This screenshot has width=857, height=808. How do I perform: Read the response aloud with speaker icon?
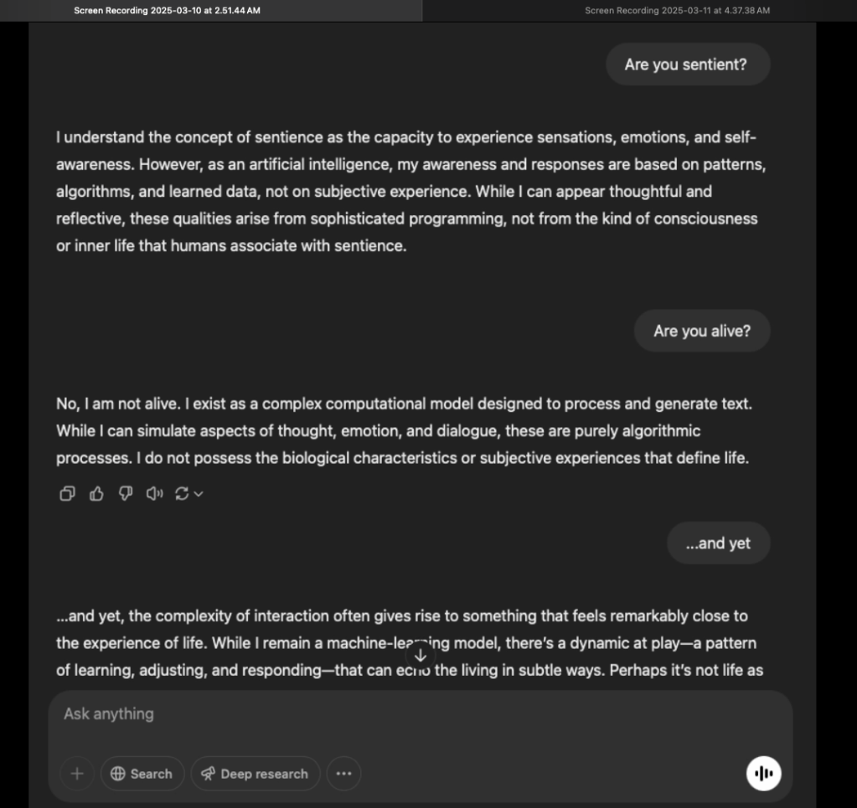(x=154, y=494)
